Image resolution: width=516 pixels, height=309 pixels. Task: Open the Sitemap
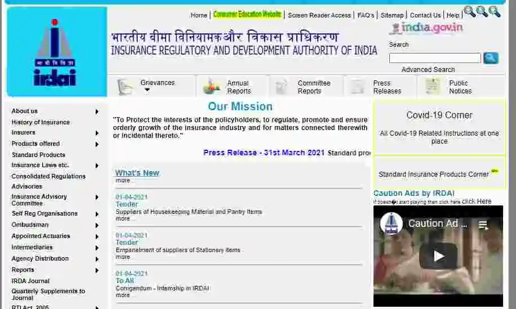[x=392, y=15]
